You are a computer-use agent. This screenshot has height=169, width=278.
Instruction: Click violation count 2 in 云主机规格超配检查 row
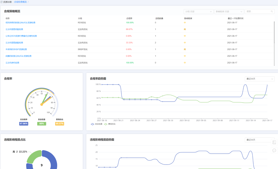[x=155, y=43]
